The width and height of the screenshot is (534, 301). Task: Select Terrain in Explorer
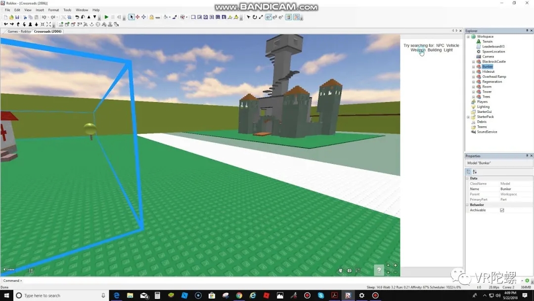[488, 42]
